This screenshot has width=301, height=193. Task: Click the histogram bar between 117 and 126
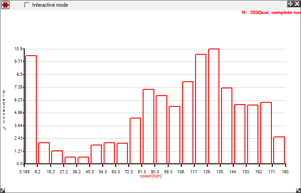point(201,109)
